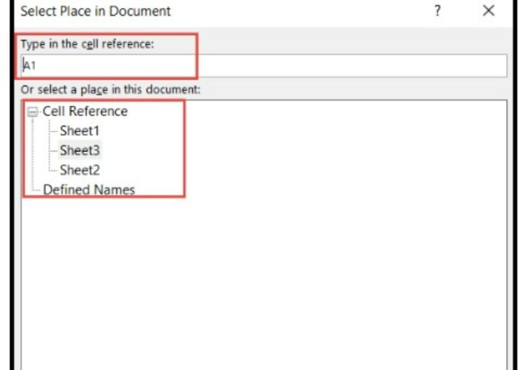The width and height of the screenshot is (526, 370).
Task: Select the Cell Reference tree label
Action: (x=85, y=112)
